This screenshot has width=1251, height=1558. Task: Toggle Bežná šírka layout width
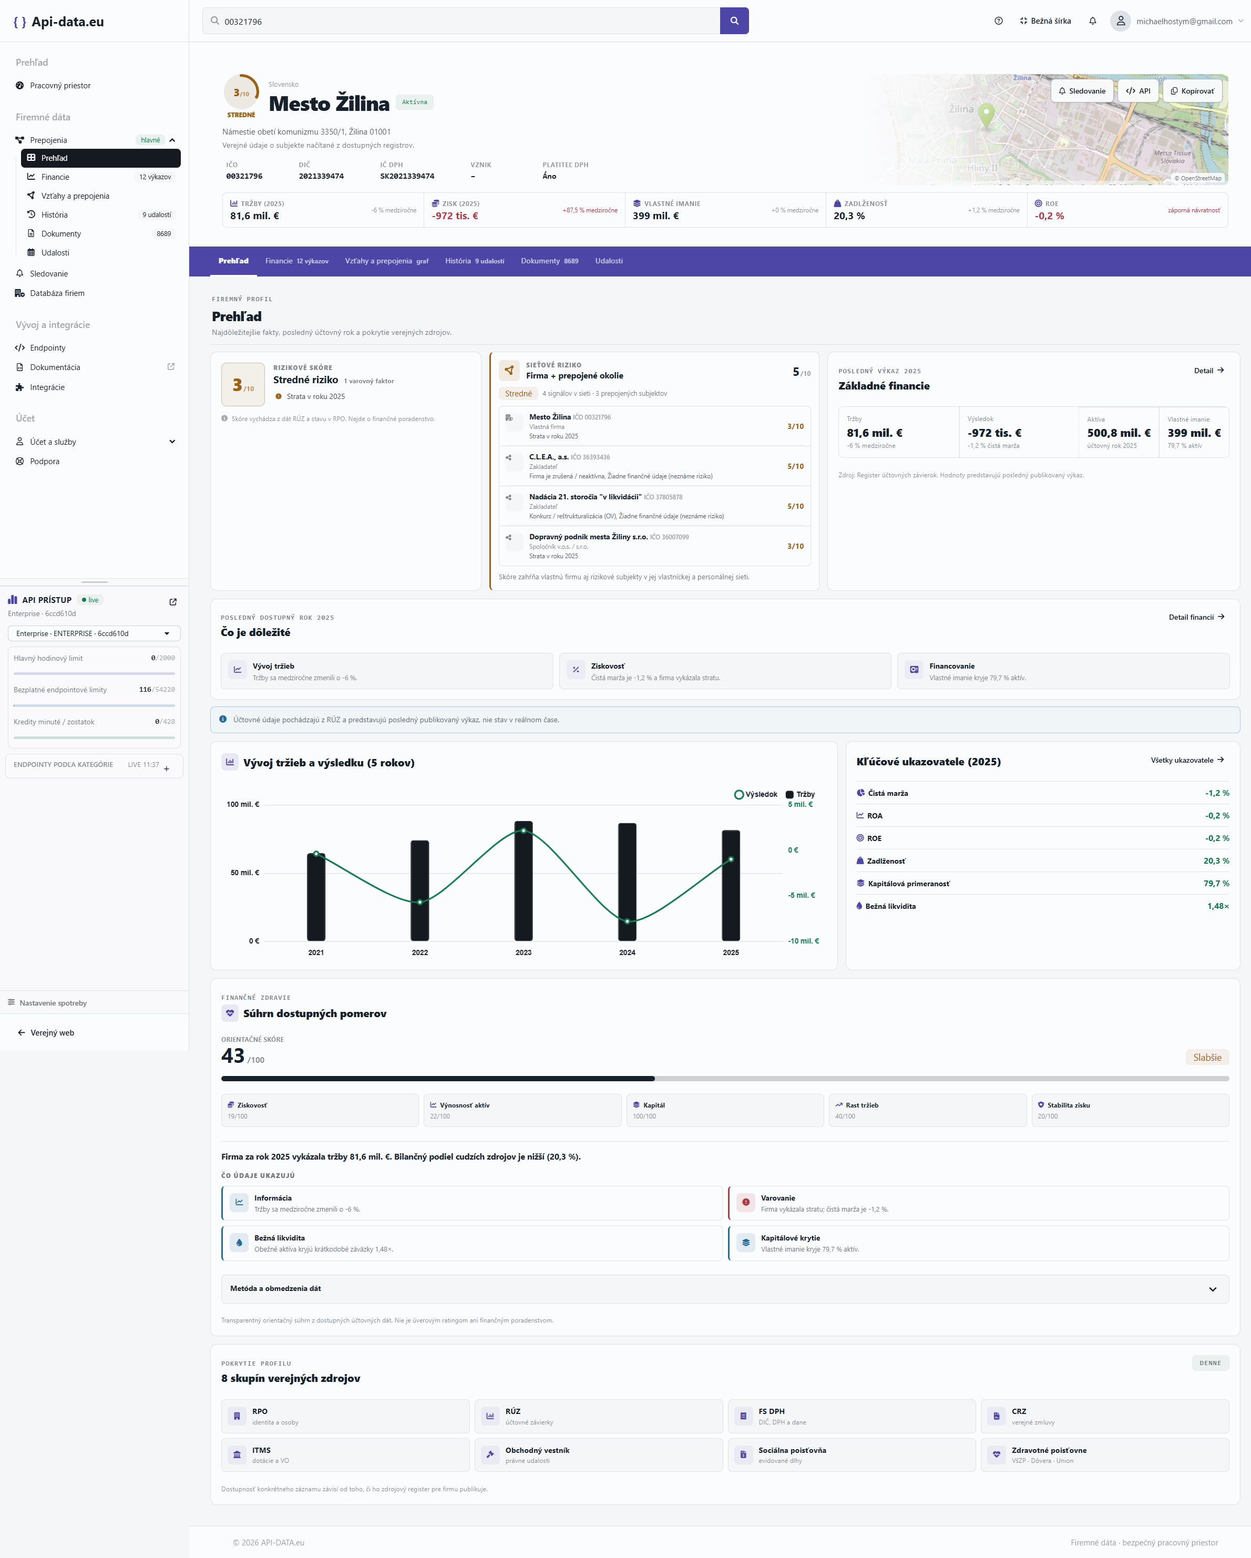pyautogui.click(x=1045, y=21)
